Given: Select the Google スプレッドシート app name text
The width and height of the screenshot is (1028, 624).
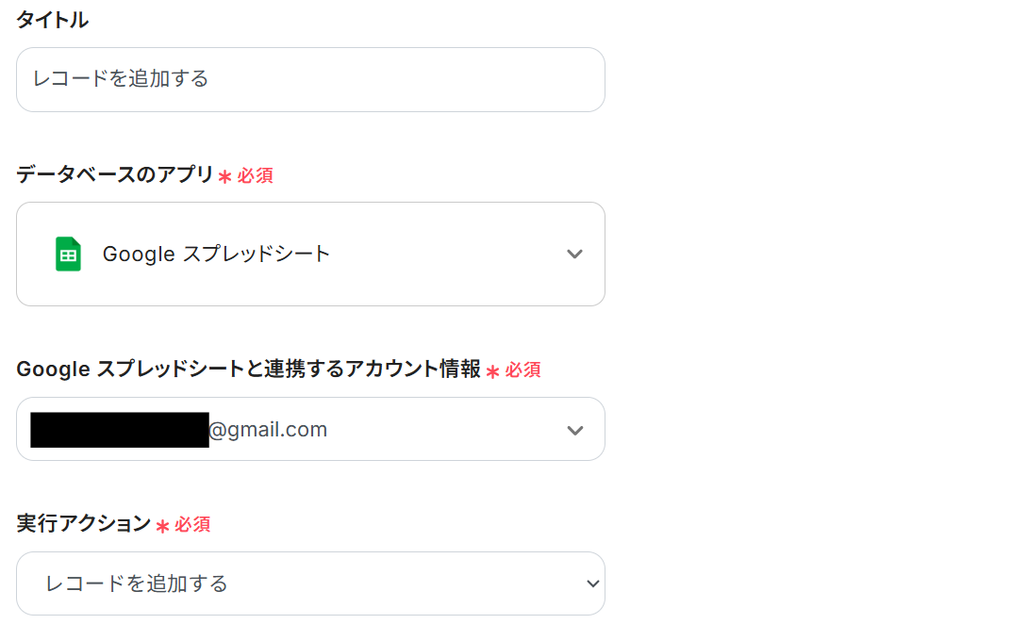Looking at the screenshot, I should pyautogui.click(x=216, y=255).
